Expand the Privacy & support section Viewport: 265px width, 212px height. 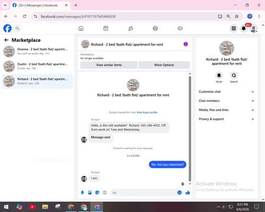[226, 119]
